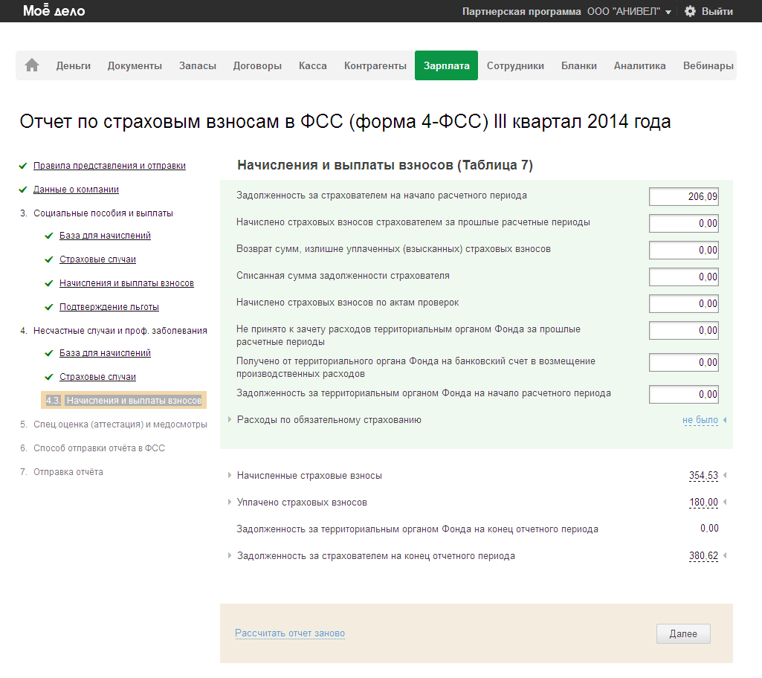Open the Аналитика section
Viewport: 762px width, 678px height.
639,65
